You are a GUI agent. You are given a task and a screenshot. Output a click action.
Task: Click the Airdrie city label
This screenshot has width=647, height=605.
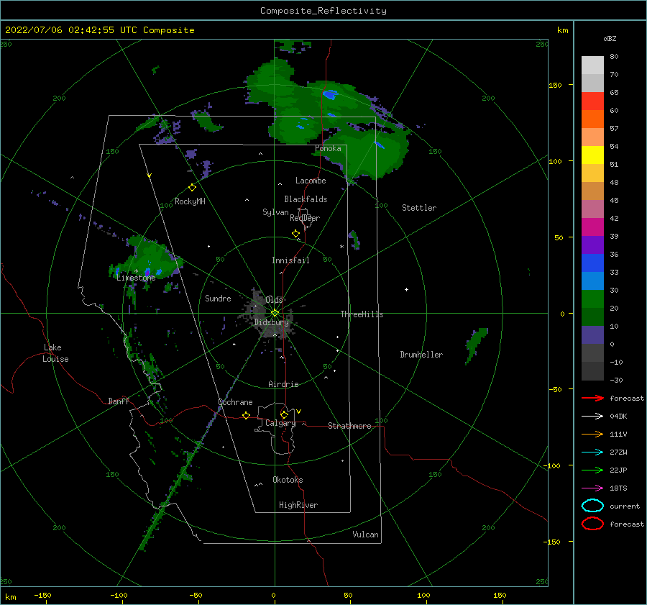click(x=283, y=384)
